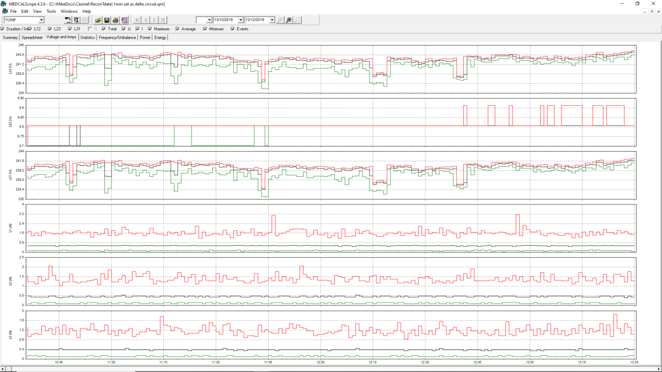
Task: Select the export data icon beside the printer
Action: tap(124, 19)
